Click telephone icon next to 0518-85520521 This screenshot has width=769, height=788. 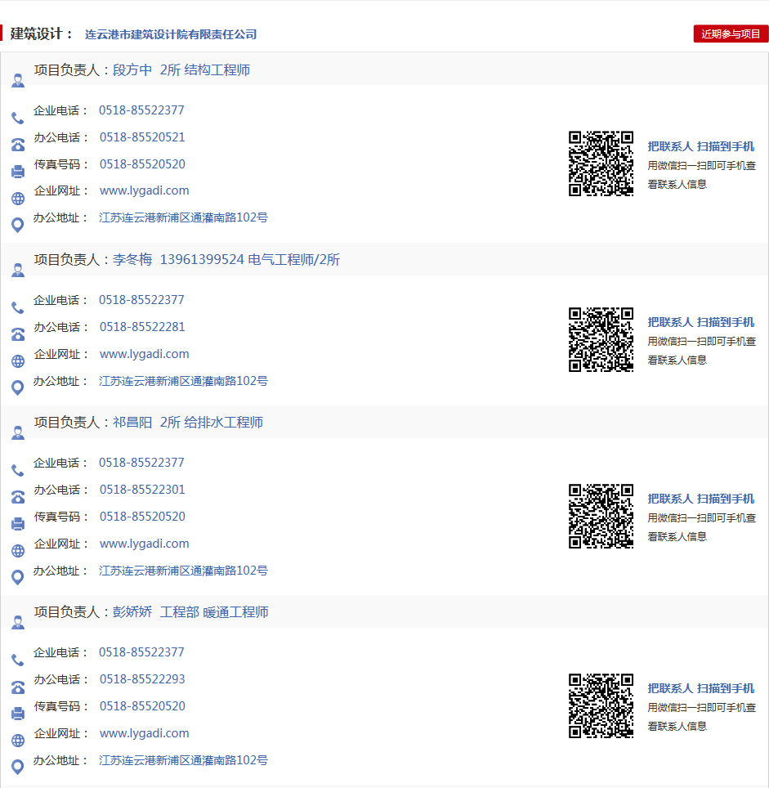coord(18,145)
